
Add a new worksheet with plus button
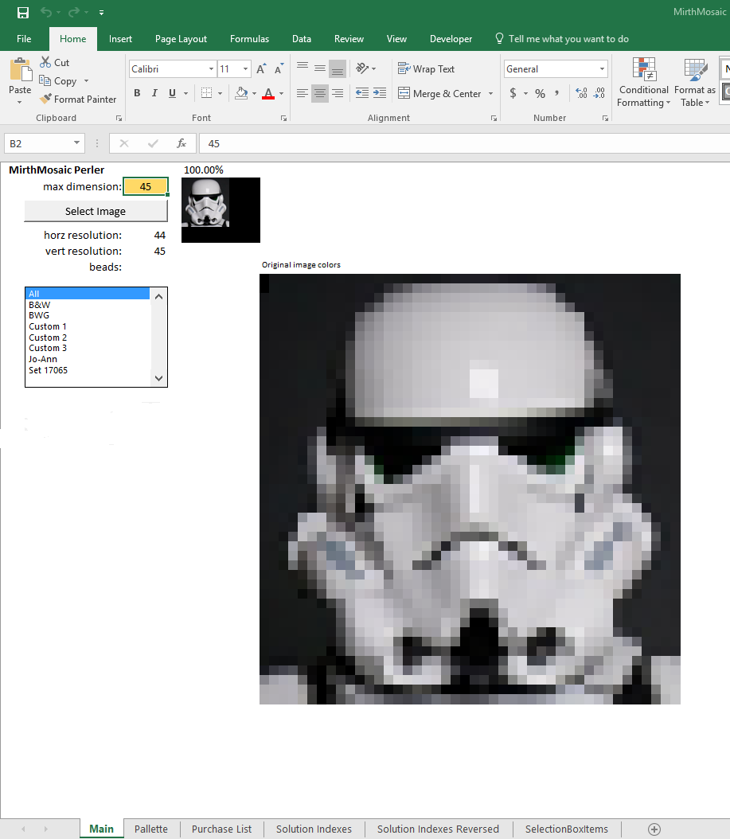click(x=654, y=829)
